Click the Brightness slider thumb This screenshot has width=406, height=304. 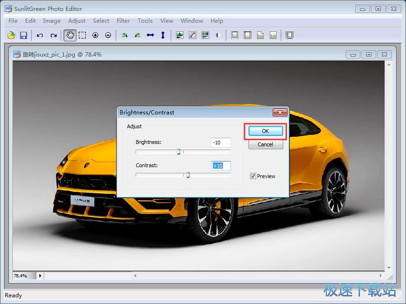(178, 152)
